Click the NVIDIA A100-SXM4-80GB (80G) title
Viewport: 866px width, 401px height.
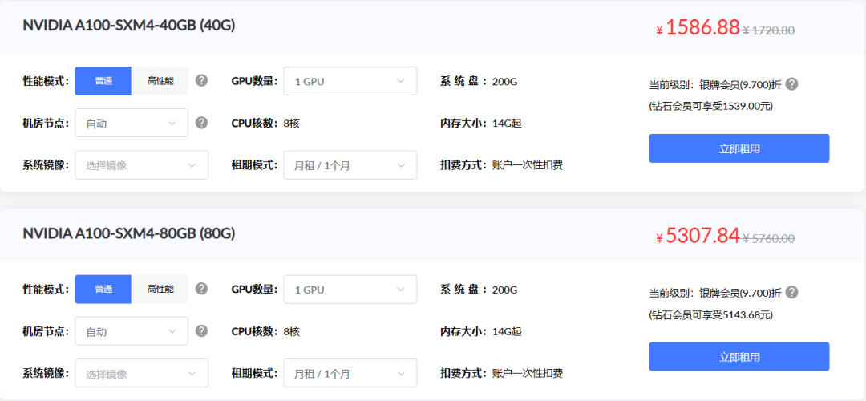point(129,233)
